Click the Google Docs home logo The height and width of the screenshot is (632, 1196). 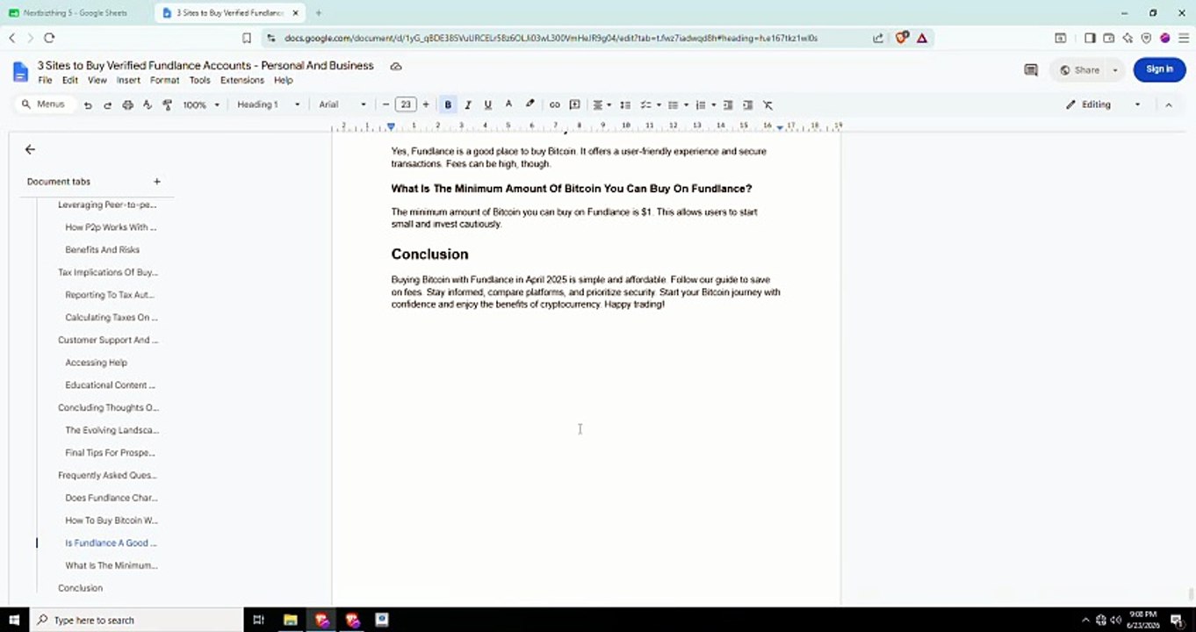pyautogui.click(x=22, y=72)
